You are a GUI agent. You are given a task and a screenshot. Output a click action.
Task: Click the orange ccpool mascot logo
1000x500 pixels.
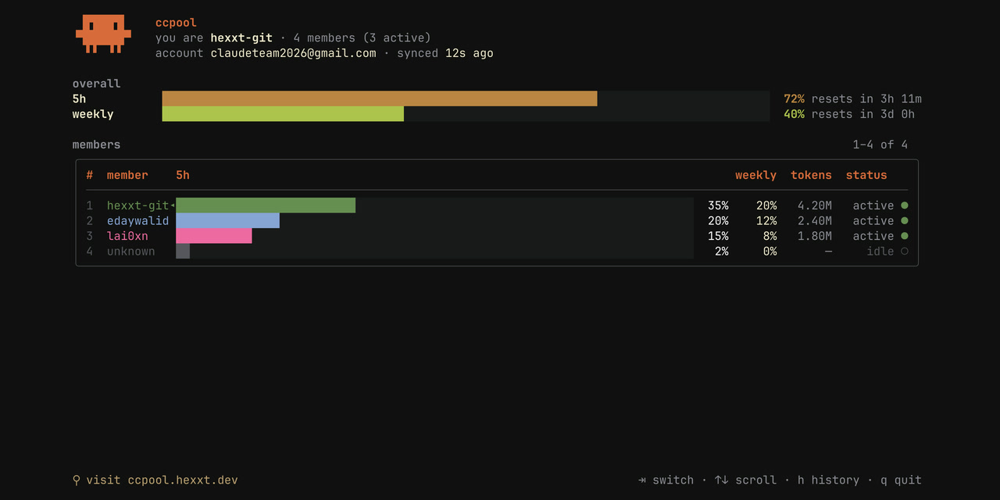pyautogui.click(x=101, y=34)
